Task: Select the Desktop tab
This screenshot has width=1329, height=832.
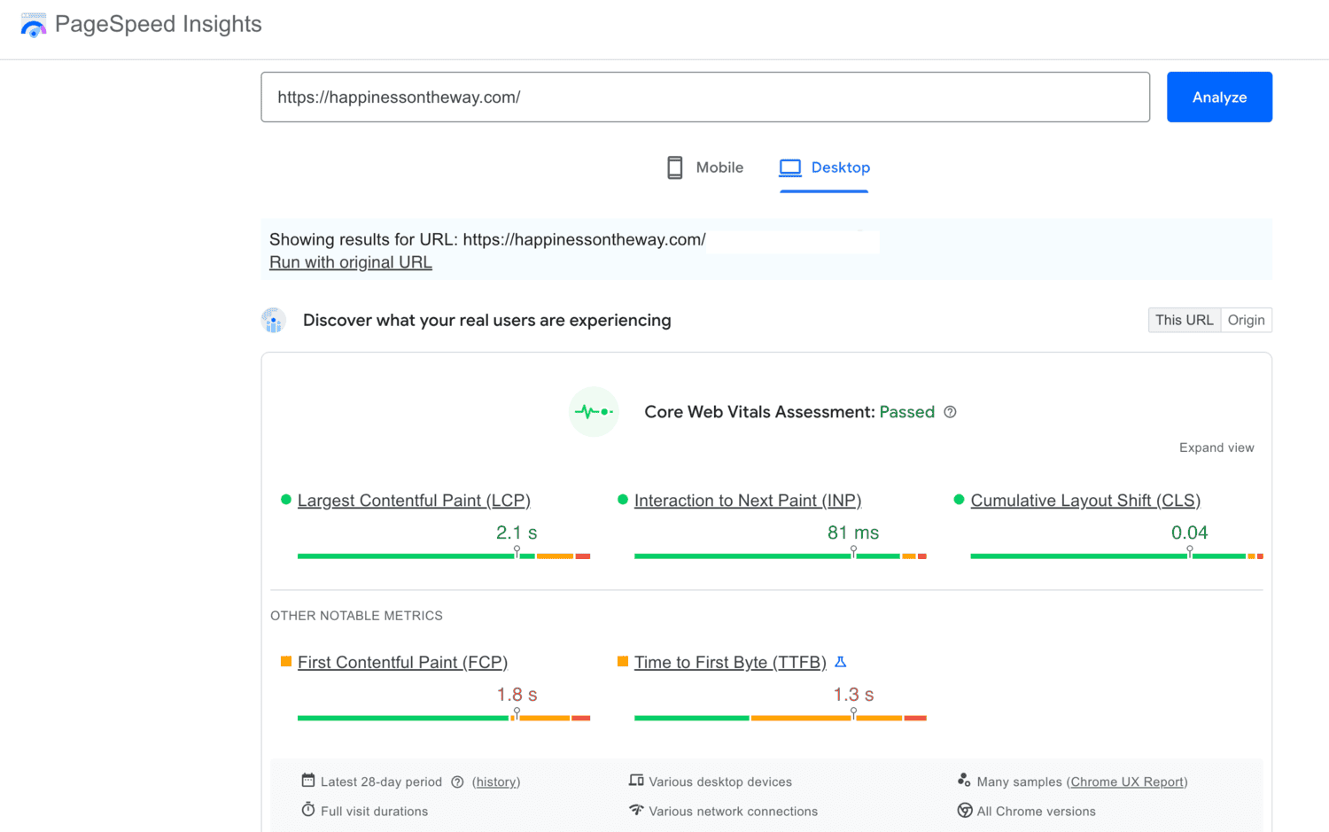Action: 825,167
